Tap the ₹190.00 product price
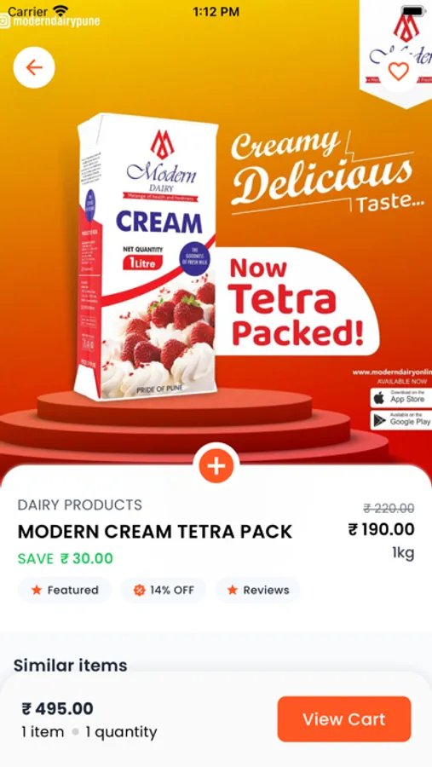This screenshot has height=767, width=432. (381, 528)
